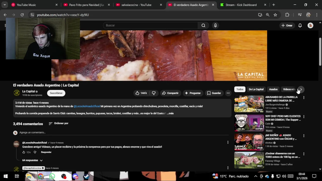
Task: Open options for ABUSANDO DE LA PARRILLA video
Action: pyautogui.click(x=304, y=98)
